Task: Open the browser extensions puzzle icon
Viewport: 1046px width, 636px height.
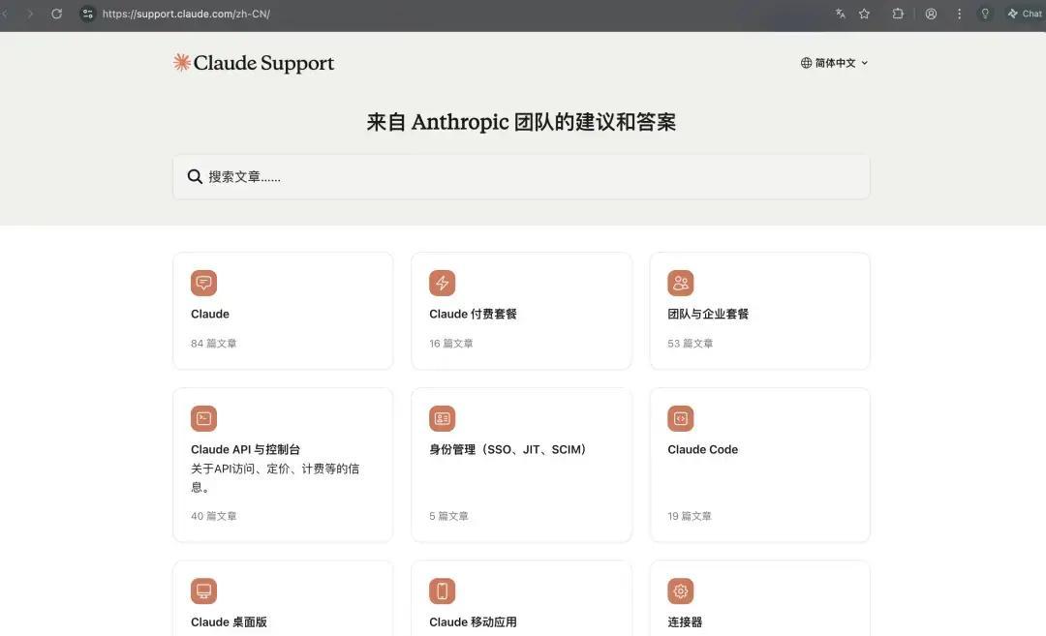Action: pos(898,14)
